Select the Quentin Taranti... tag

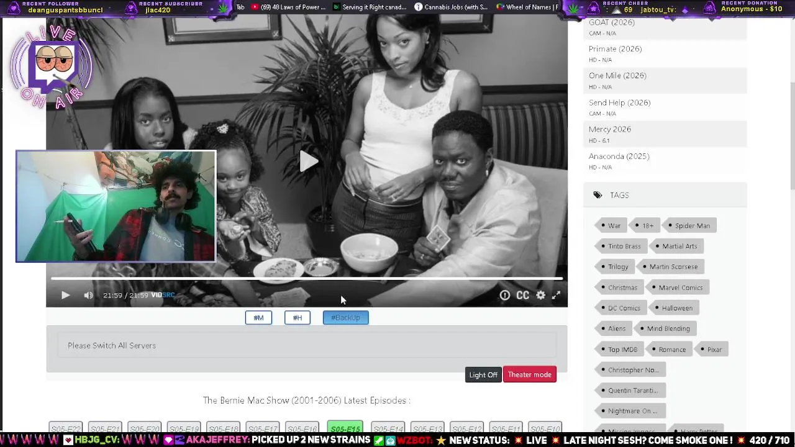click(630, 390)
